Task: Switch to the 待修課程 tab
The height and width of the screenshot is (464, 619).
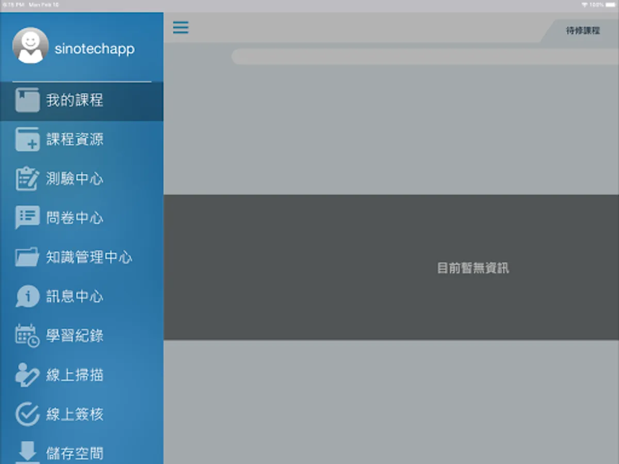Action: (x=582, y=30)
